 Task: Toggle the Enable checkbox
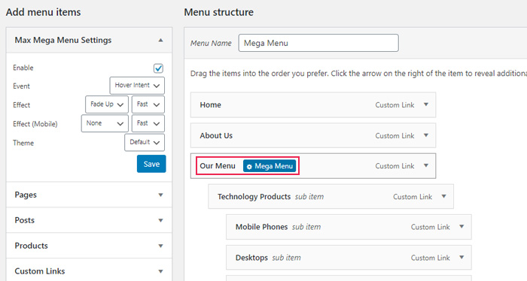[x=158, y=68]
